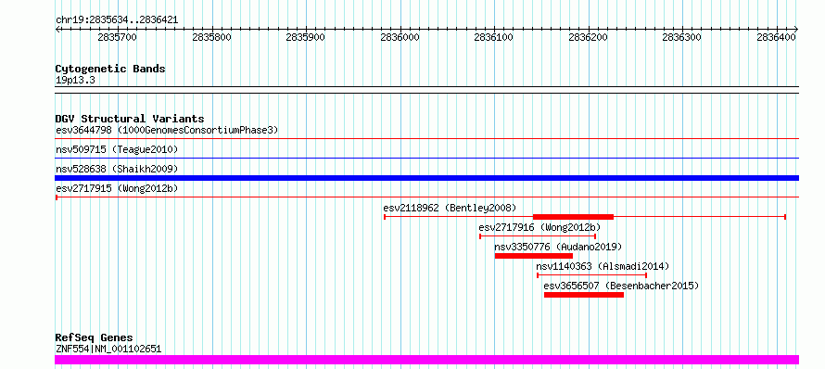Viewport: 825px width, 369px height.
Task: Click the esv2118962 Bentley2008 thick red segment
Action: point(573,217)
